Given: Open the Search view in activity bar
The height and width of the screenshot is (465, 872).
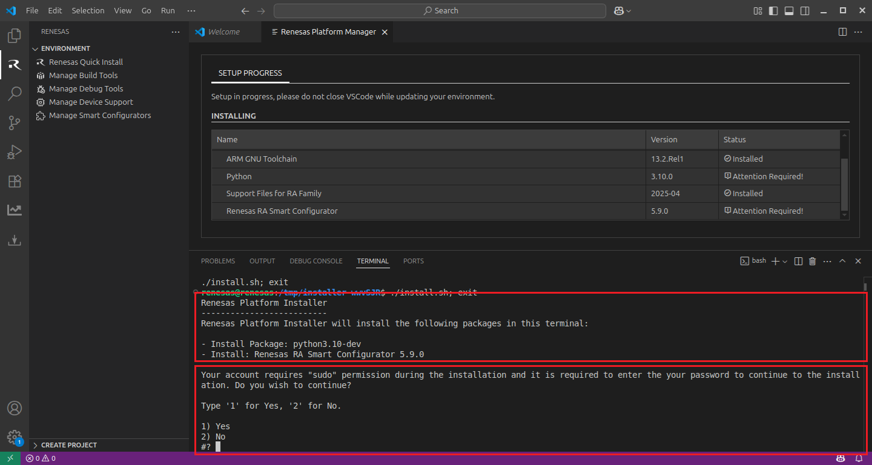Looking at the screenshot, I should tap(15, 94).
